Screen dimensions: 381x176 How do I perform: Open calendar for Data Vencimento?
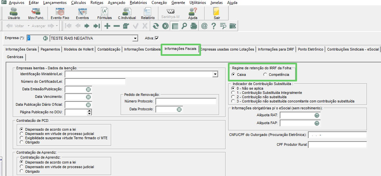[x=88, y=97]
